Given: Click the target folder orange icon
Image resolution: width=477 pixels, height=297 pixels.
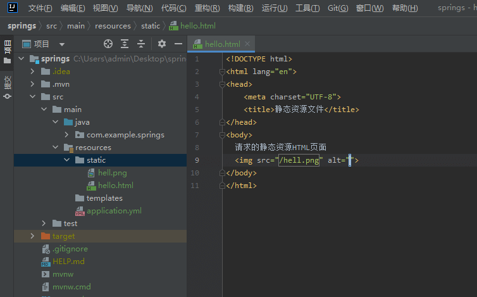Looking at the screenshot, I should (46, 236).
